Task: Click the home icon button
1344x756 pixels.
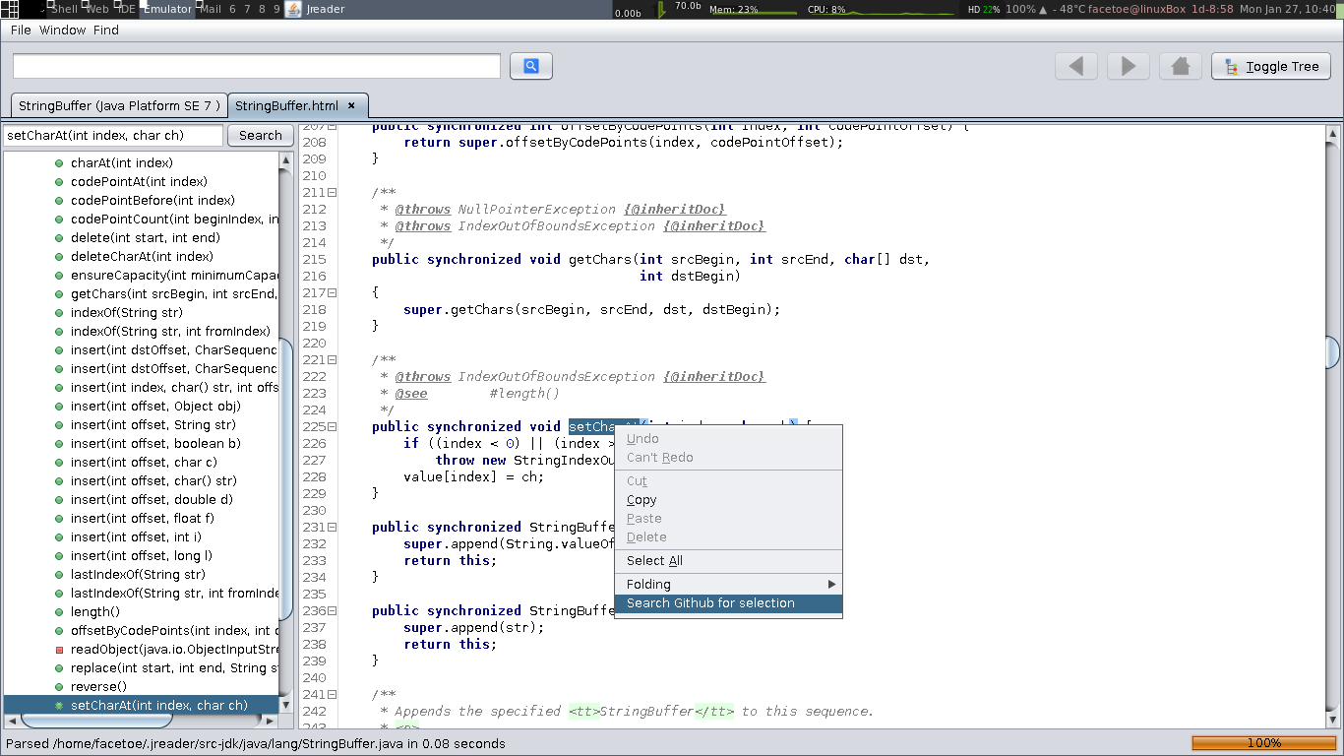Action: click(x=1181, y=66)
